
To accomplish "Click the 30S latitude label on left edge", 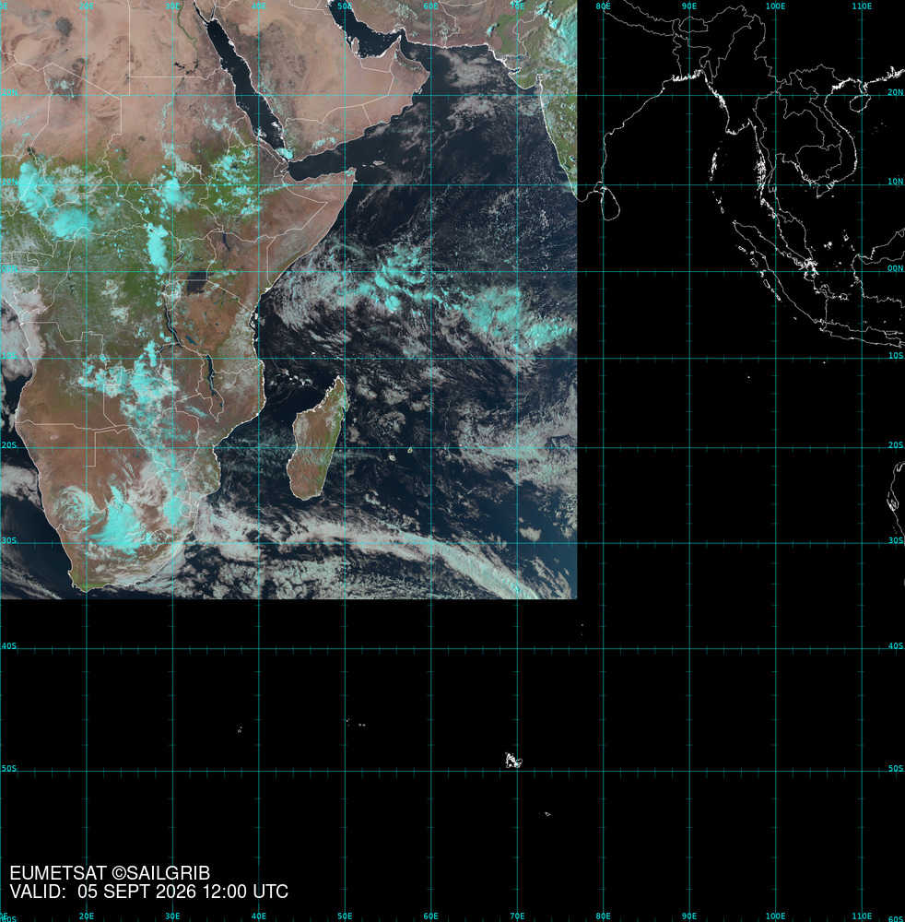I will click(9, 540).
